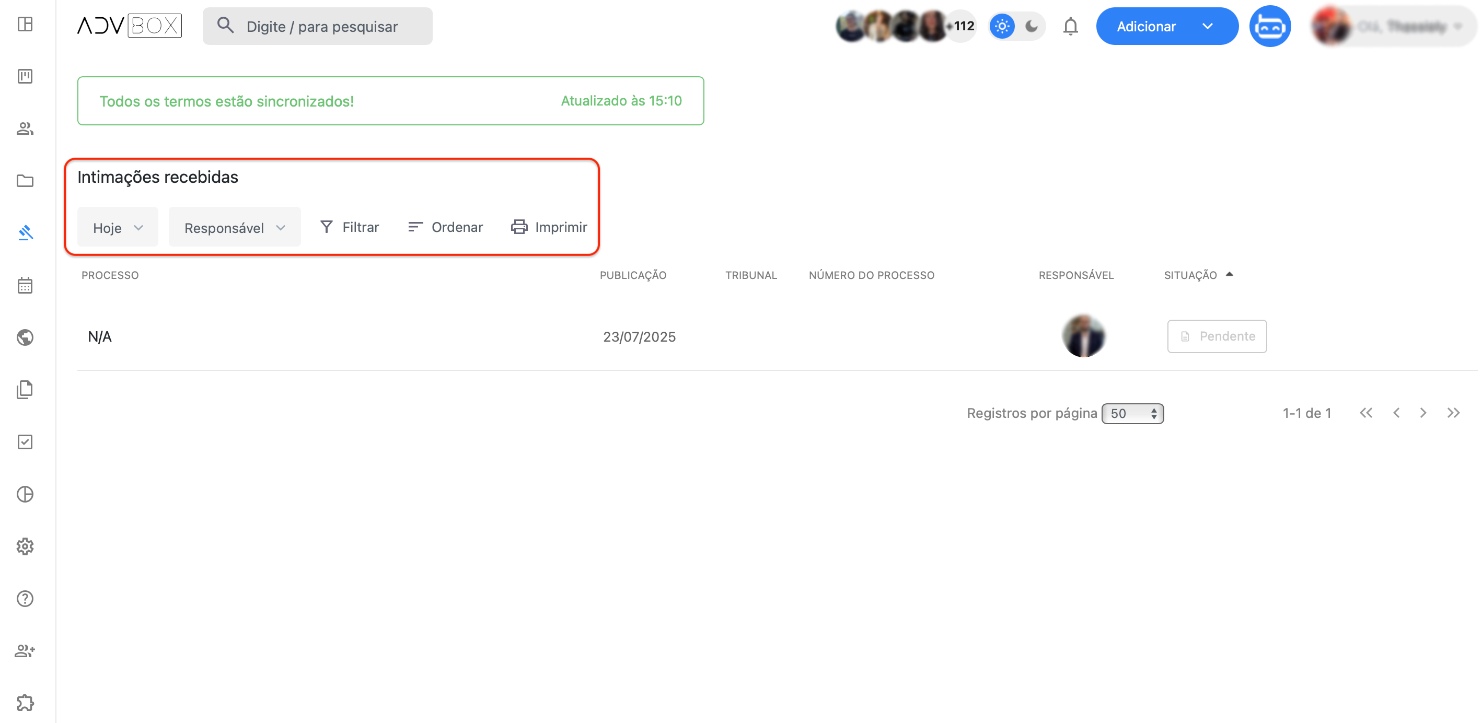The image size is (1482, 723).
Task: Click NÚMERO DO PROCESSO column header
Action: click(872, 275)
